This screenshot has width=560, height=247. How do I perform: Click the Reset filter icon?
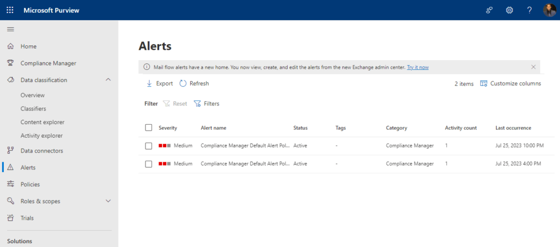coord(166,104)
